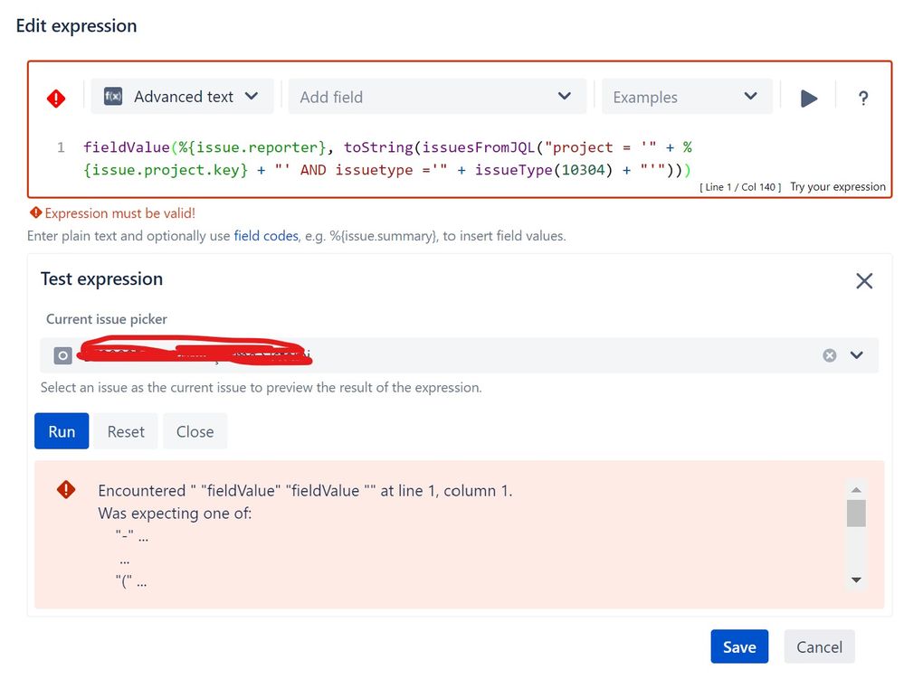Image resolution: width=904 pixels, height=679 pixels.
Task: Save the expression
Action: tap(739, 646)
